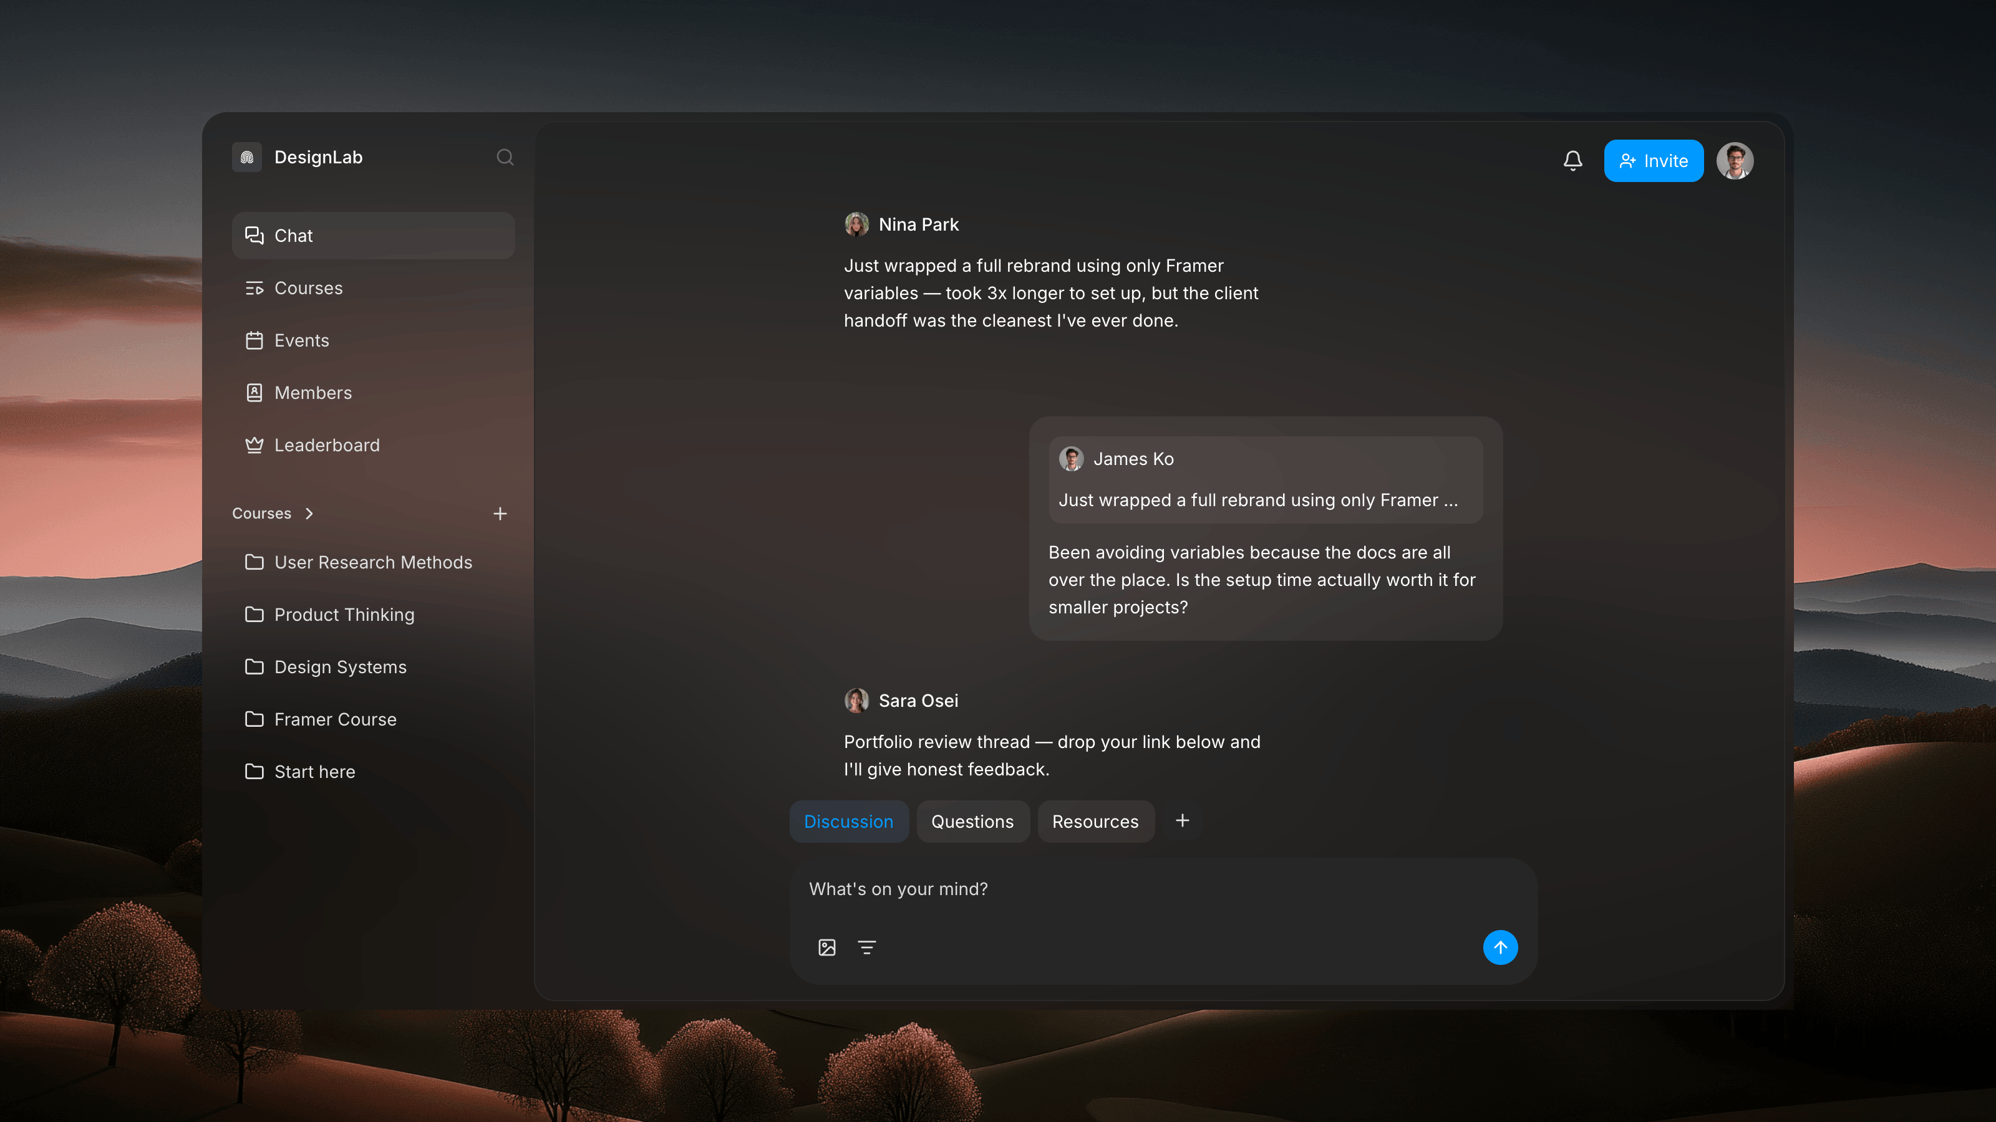
Task: Open Sara Osei's profile name
Action: (x=918, y=701)
